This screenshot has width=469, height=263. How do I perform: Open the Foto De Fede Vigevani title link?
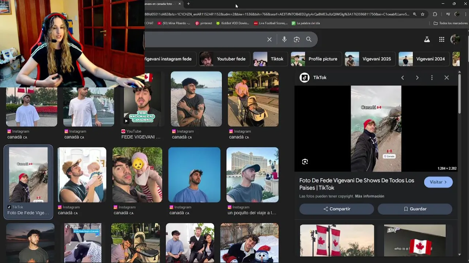click(357, 184)
